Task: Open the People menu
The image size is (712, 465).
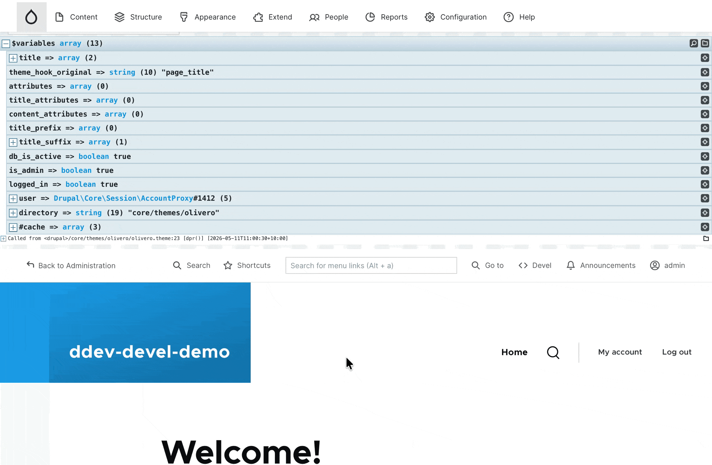Action: pyautogui.click(x=329, y=17)
